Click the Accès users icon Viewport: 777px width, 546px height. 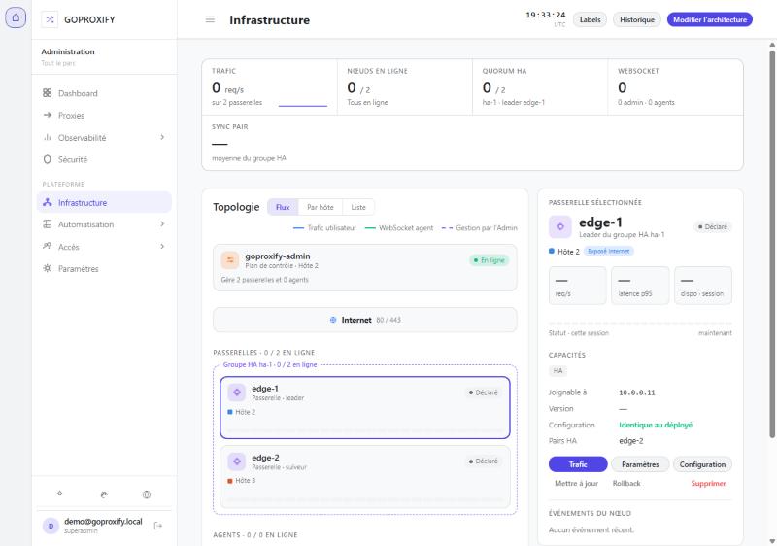(47, 246)
